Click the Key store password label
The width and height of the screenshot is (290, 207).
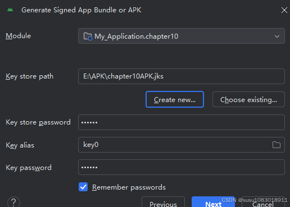pos(38,122)
